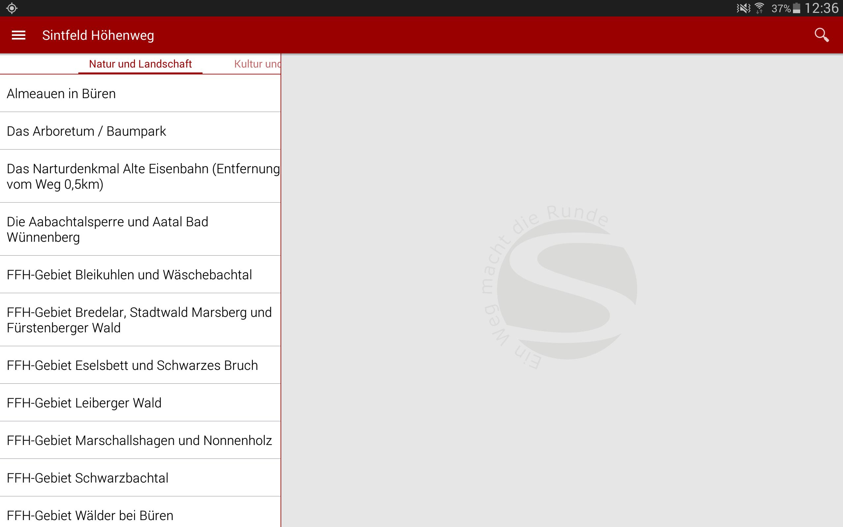This screenshot has width=843, height=527.
Task: Choose FFH-Gebiet Leiberger Wald
Action: coord(140,403)
